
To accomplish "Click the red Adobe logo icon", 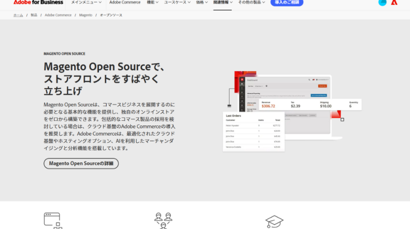I will point(394,2).
